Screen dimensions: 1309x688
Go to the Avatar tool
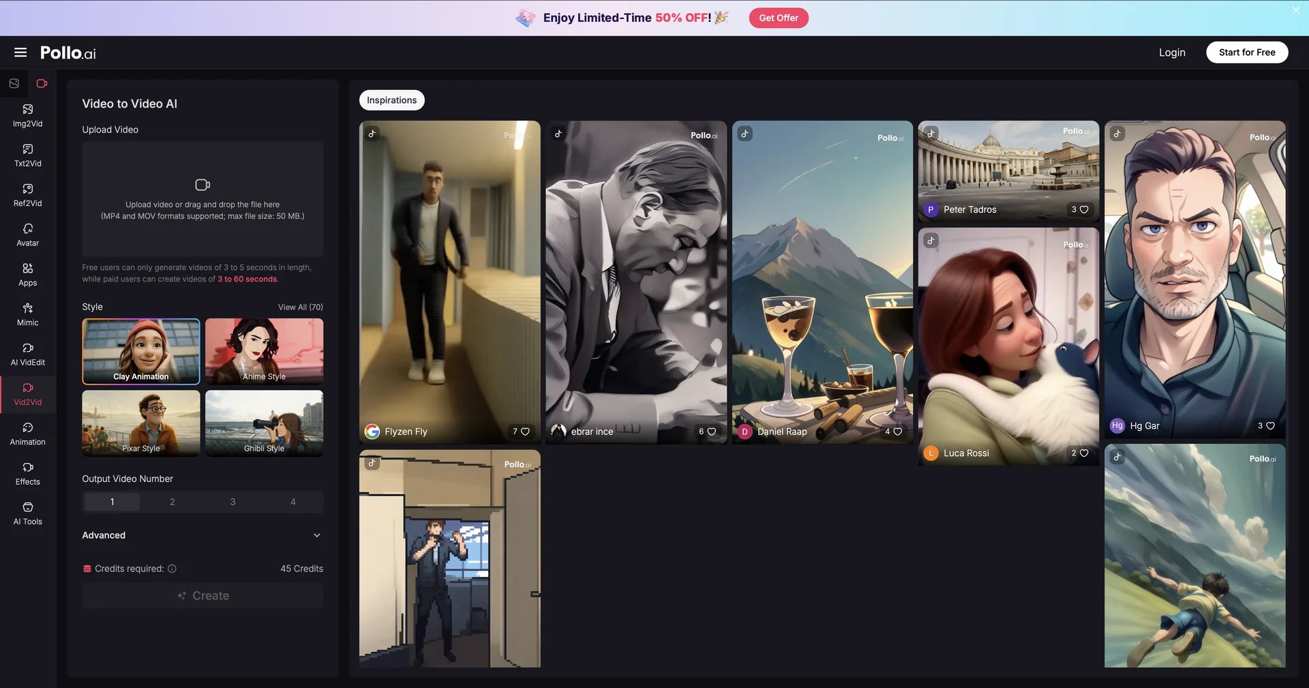click(28, 235)
